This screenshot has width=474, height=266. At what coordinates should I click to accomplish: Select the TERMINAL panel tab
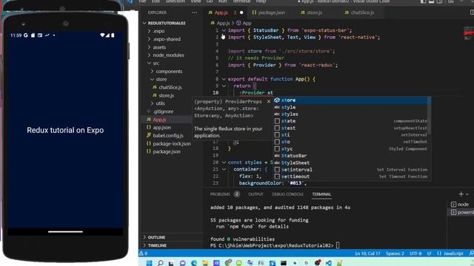point(321,194)
